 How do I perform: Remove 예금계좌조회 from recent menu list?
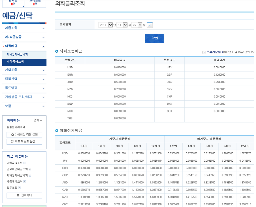coord(25,182)
